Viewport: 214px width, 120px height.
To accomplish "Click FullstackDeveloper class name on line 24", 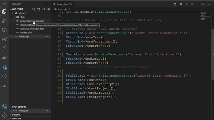I will point(116,76).
